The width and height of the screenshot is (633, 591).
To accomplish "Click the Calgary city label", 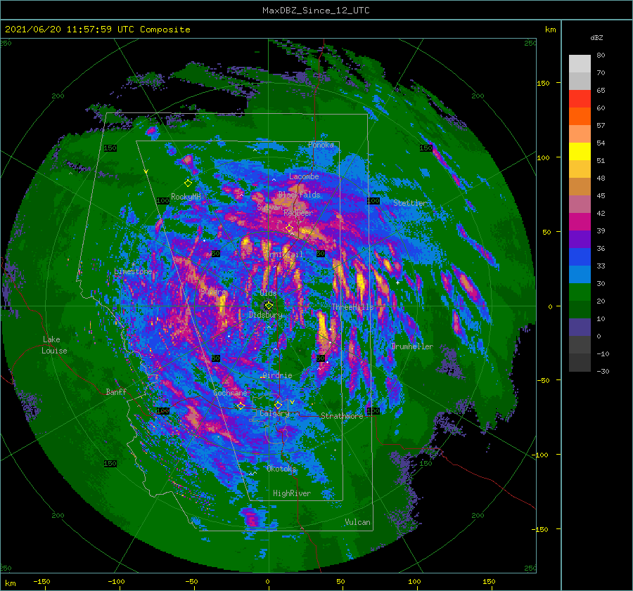I will (274, 413).
